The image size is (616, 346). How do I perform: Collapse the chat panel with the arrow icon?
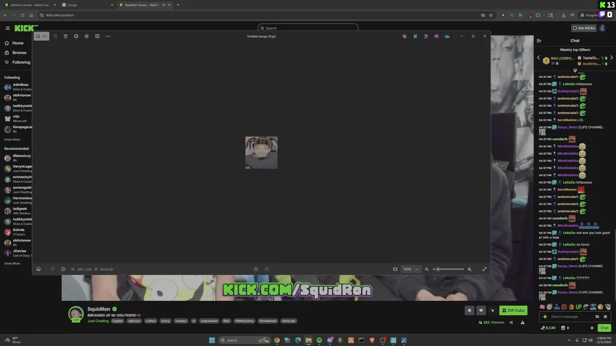(539, 41)
